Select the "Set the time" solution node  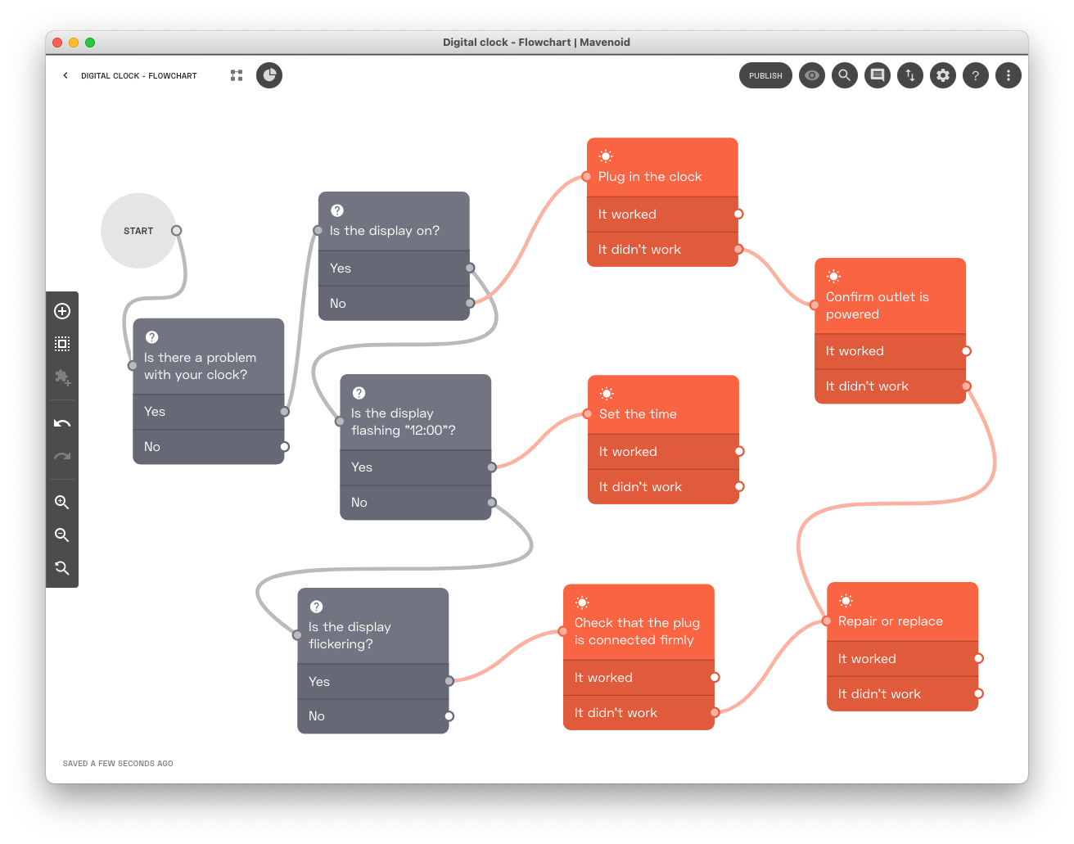tap(663, 405)
